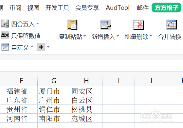Select cell containing 铜仁市

[x=54, y=109]
